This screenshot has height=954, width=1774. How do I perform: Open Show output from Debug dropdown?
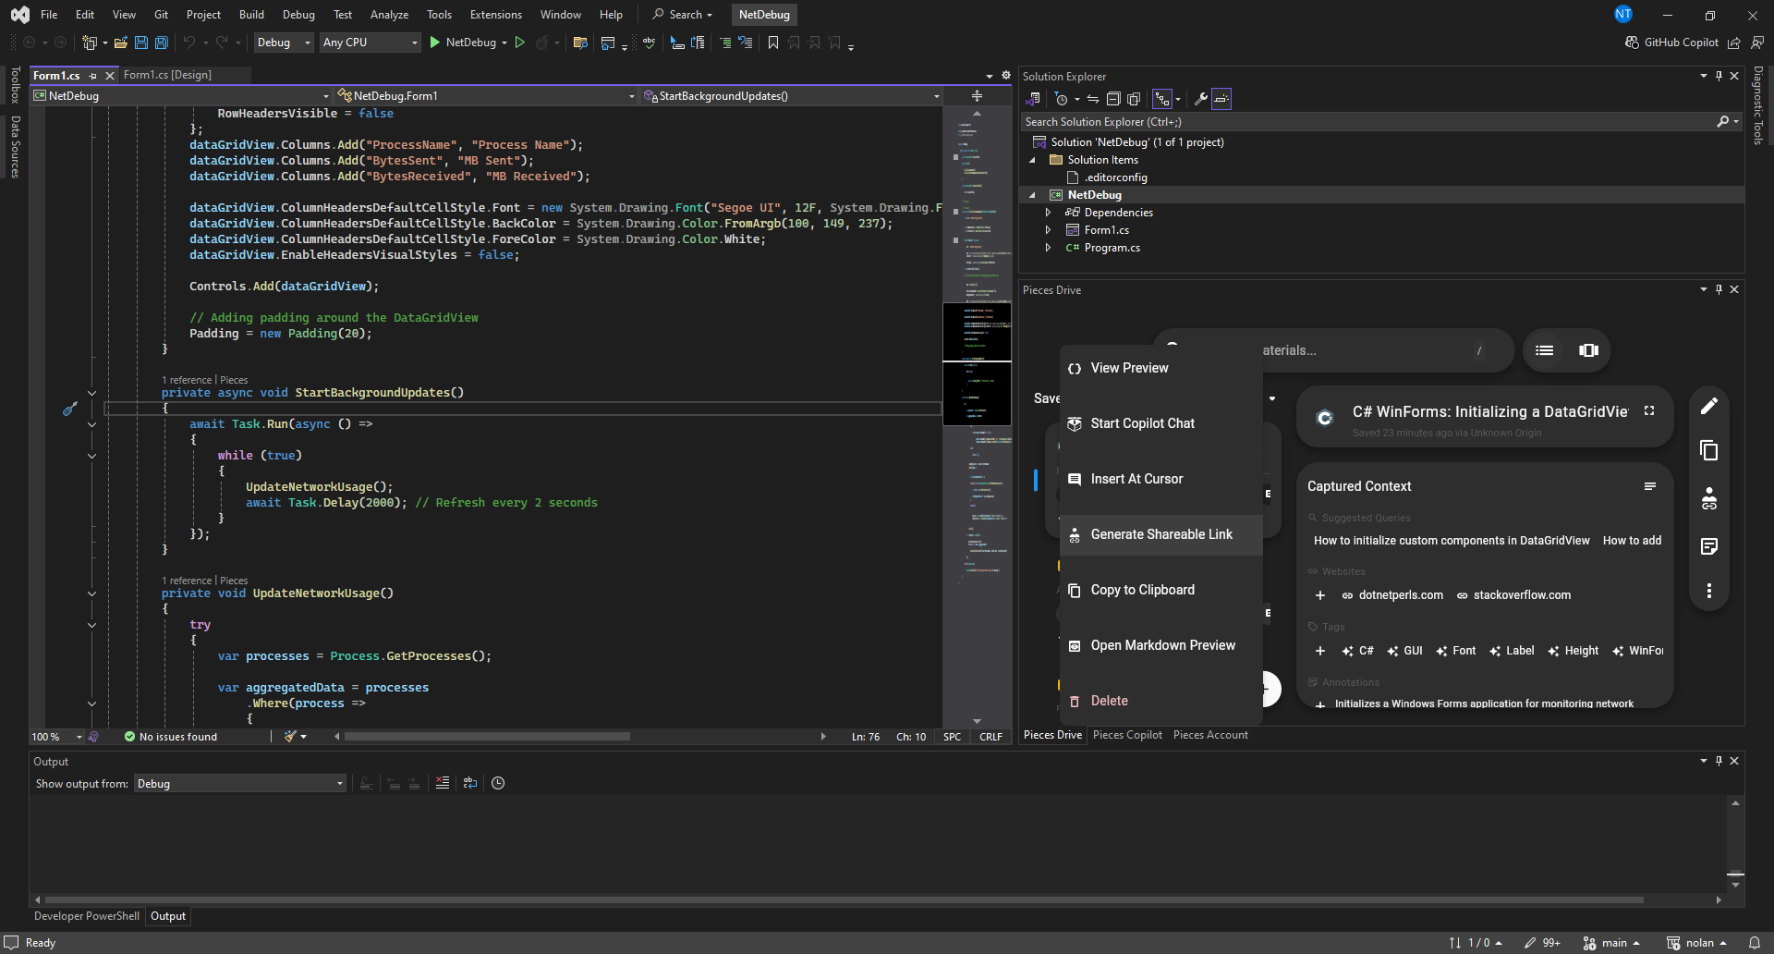coord(240,783)
